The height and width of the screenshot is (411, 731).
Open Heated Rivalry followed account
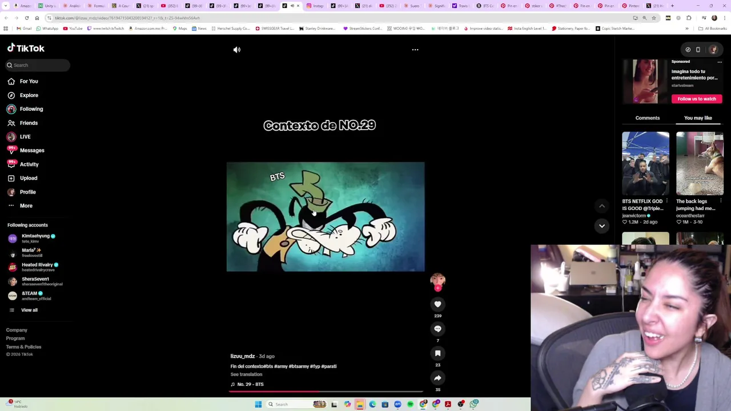point(33,267)
